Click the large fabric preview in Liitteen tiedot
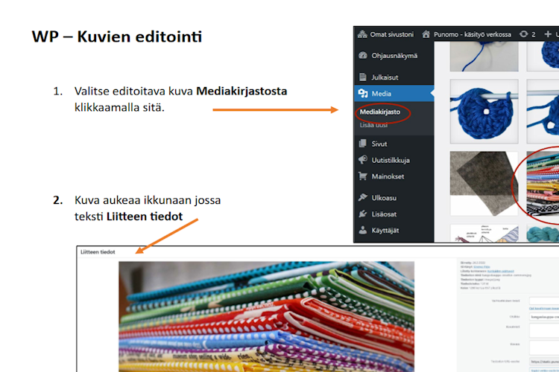Image resolution: width=559 pixels, height=372 pixels. click(x=266, y=316)
